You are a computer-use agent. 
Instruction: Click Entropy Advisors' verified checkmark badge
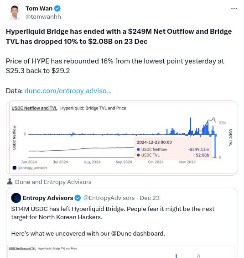coord(78,198)
